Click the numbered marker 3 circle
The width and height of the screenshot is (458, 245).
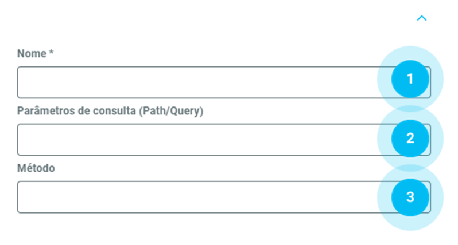[410, 197]
